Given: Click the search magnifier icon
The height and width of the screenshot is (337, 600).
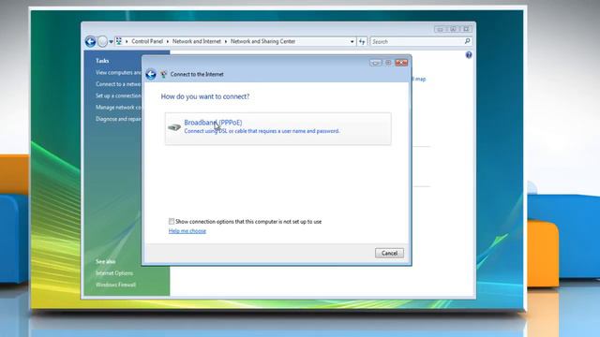Looking at the screenshot, I should [467, 41].
